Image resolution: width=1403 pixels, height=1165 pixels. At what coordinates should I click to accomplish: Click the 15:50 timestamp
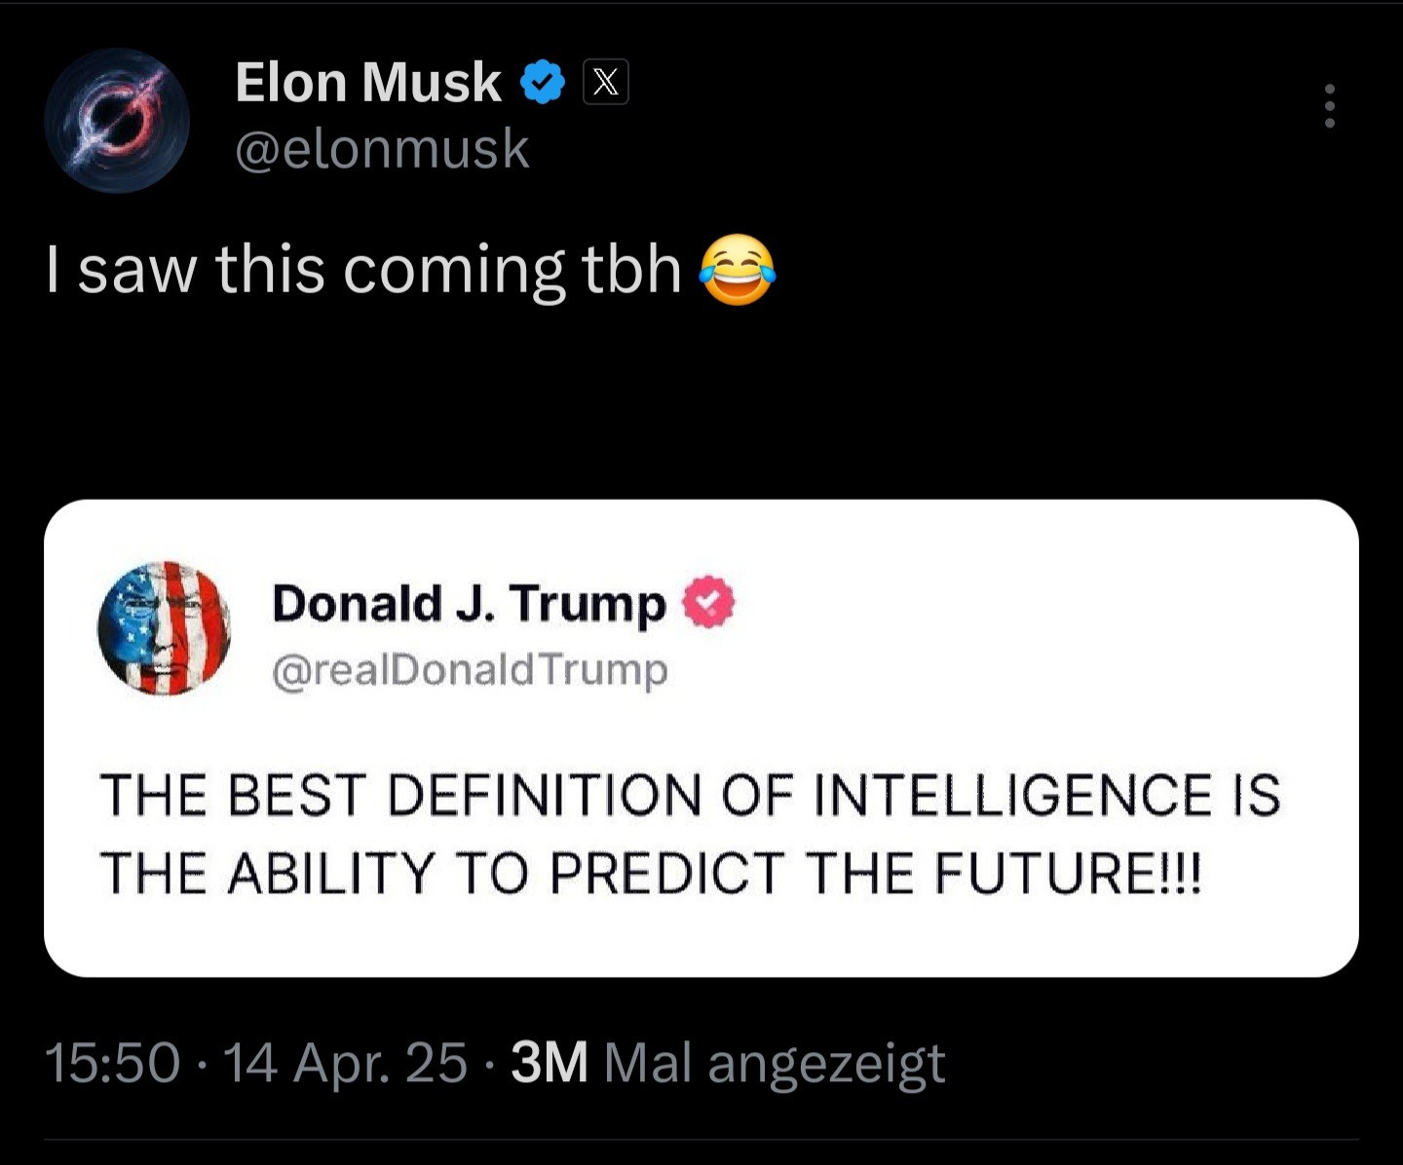(112, 1062)
